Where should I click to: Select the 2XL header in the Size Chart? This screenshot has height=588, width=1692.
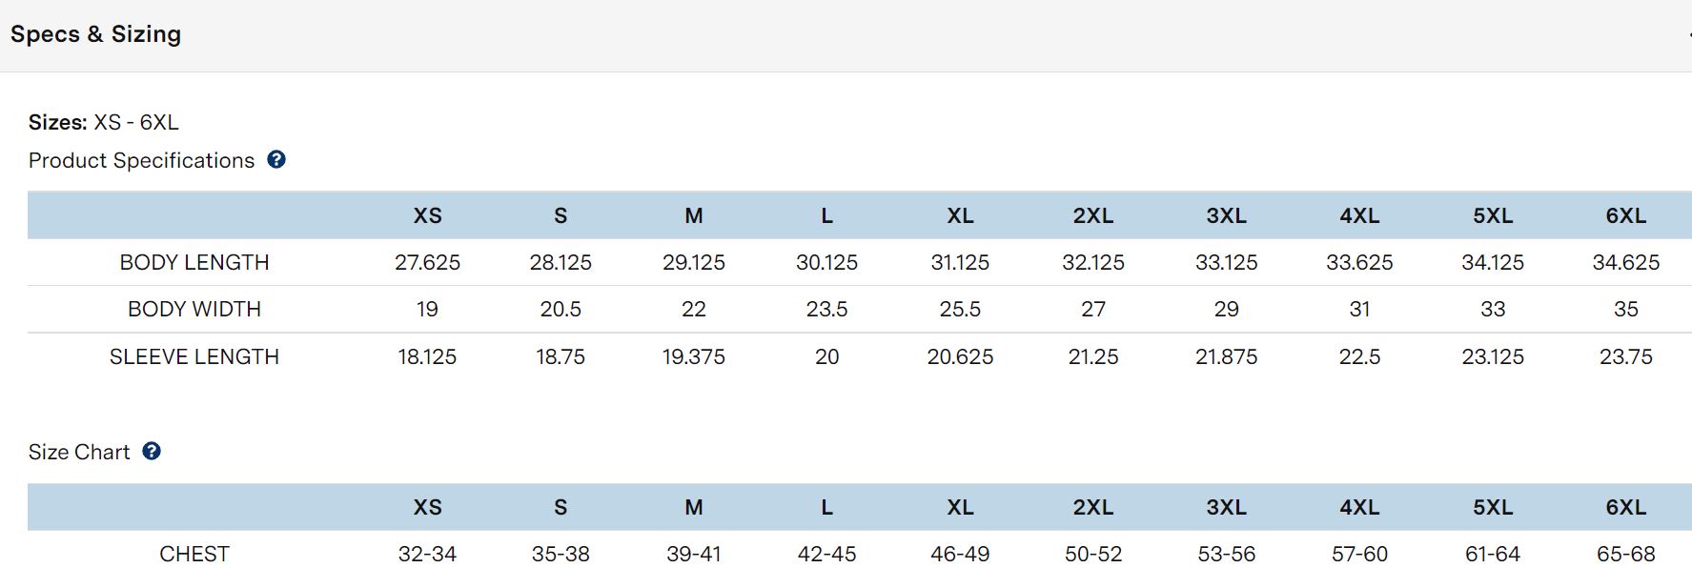click(1093, 508)
